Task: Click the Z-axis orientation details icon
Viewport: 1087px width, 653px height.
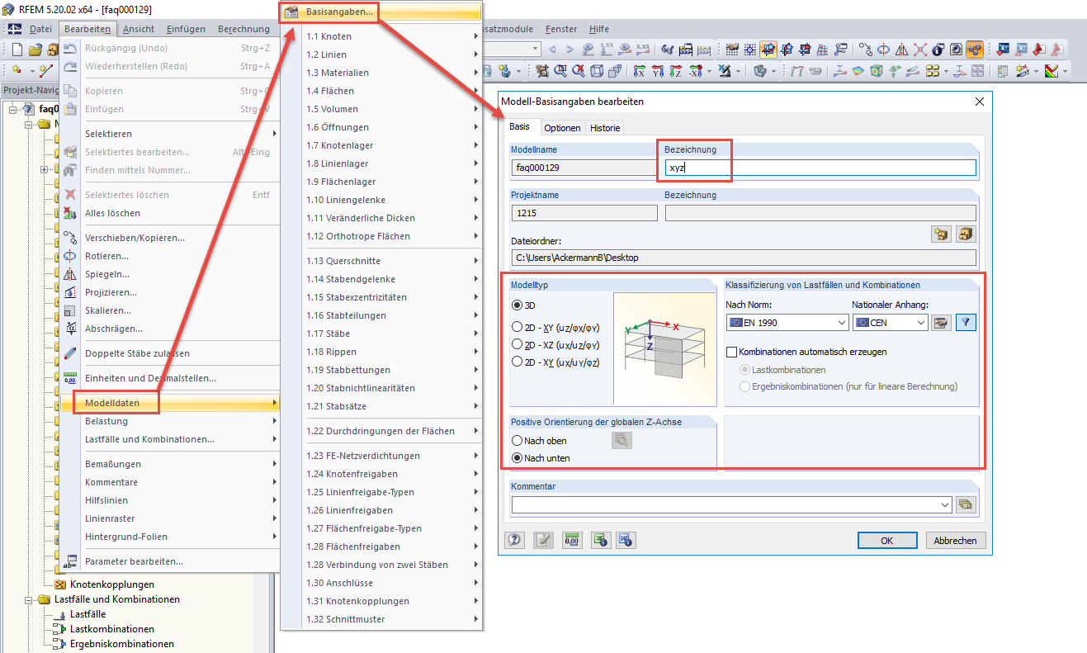Action: point(621,441)
